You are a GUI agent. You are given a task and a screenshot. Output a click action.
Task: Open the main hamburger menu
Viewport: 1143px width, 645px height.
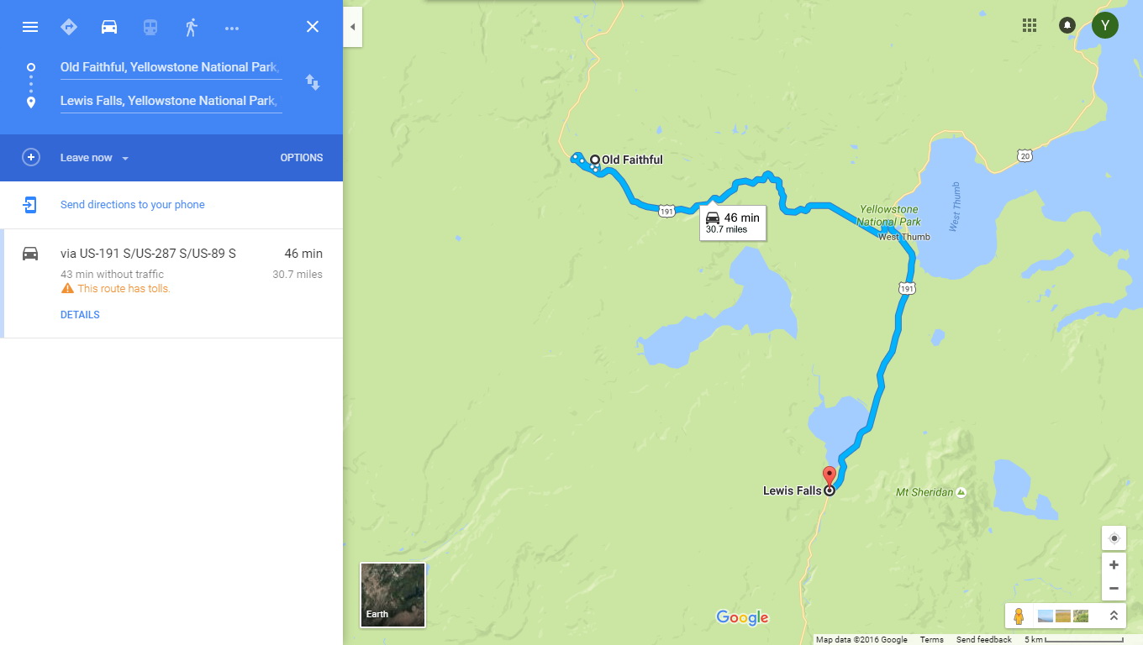(x=30, y=27)
